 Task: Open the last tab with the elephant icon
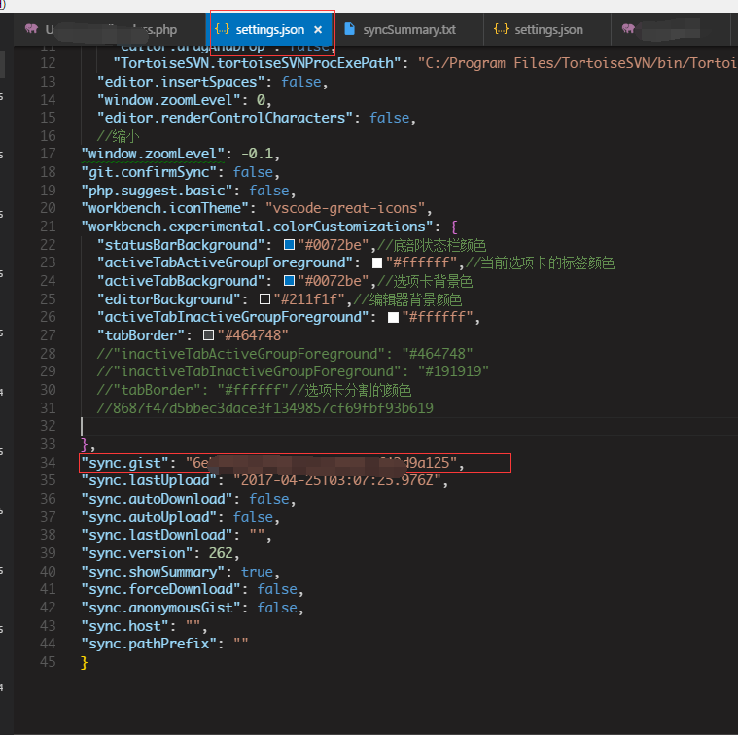click(x=671, y=29)
